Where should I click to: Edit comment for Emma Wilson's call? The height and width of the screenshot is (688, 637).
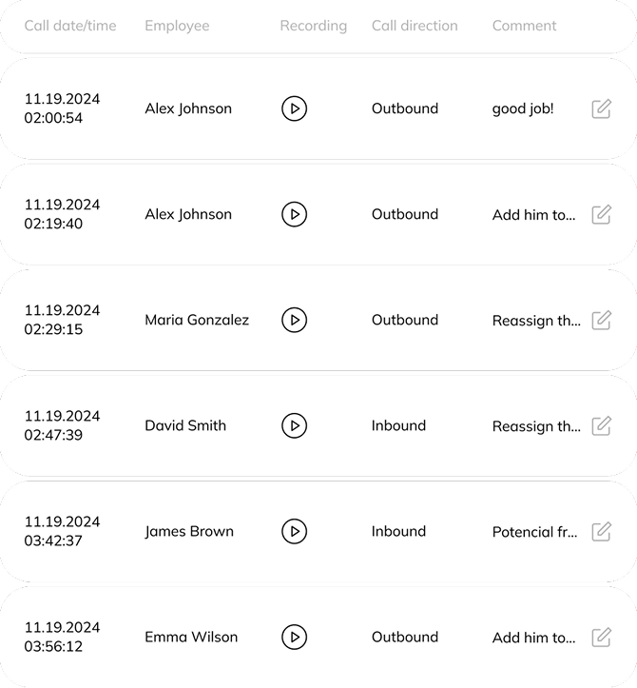coord(602,638)
